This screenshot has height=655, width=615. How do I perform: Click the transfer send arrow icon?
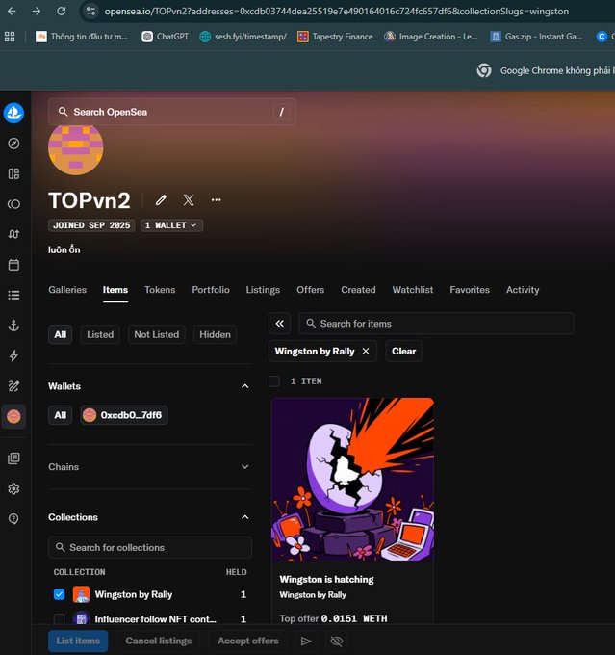(x=306, y=641)
